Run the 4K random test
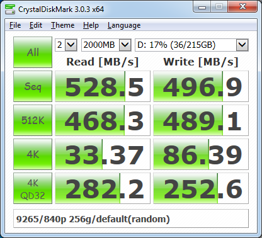 click(x=33, y=154)
